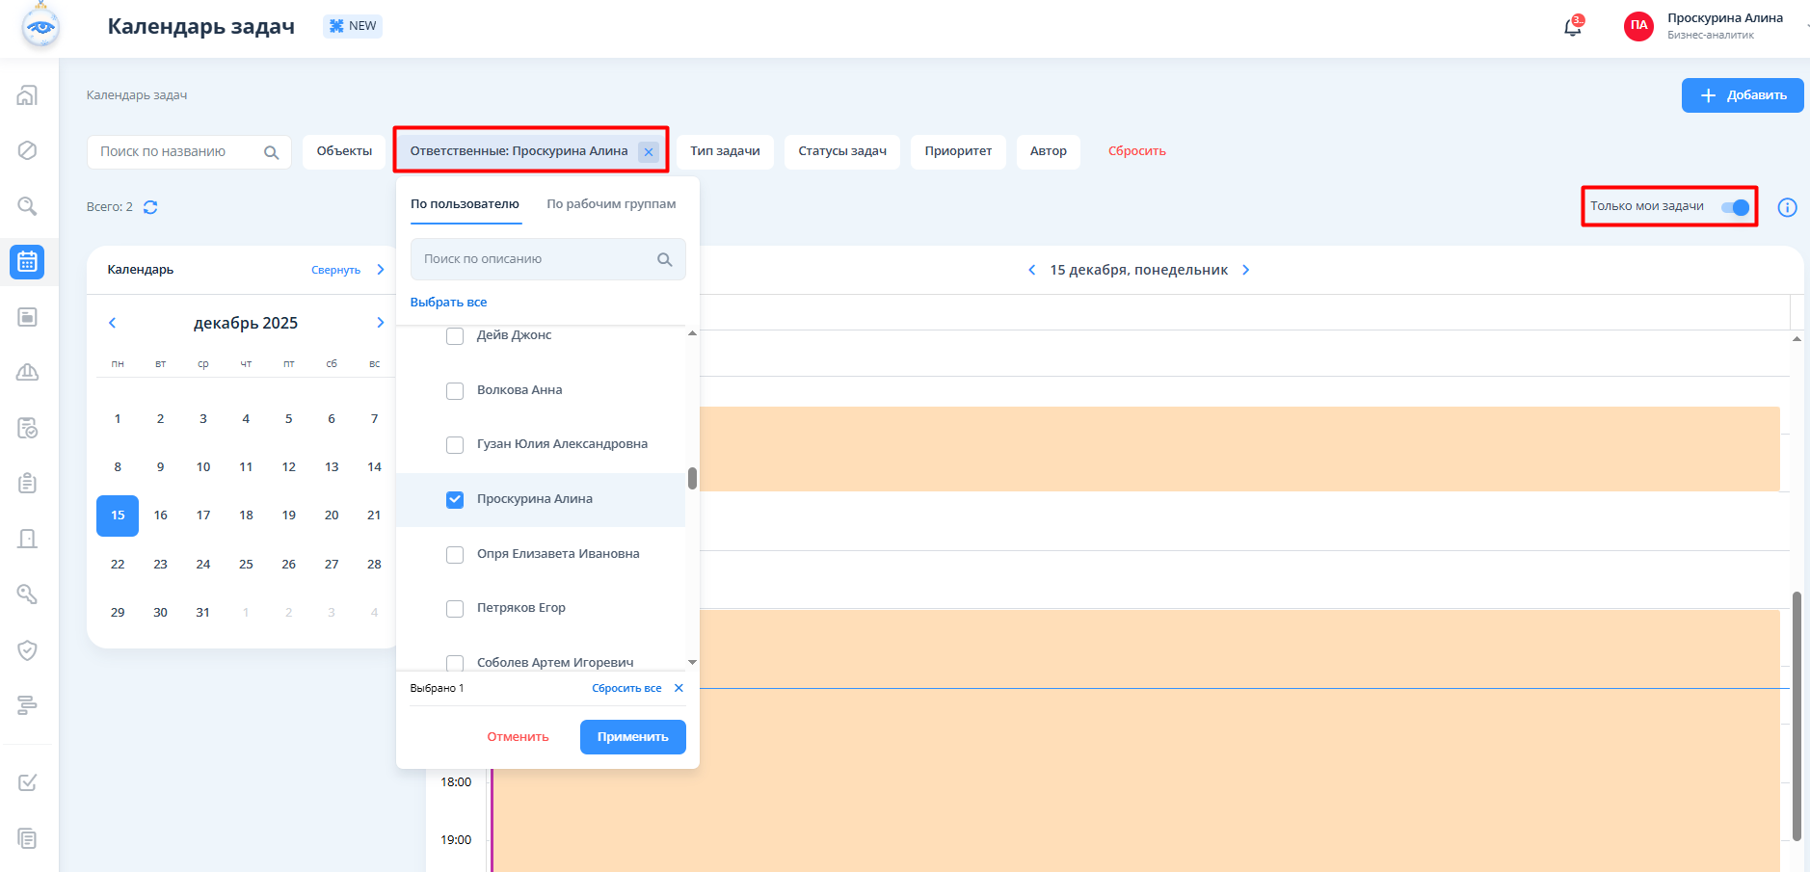This screenshot has width=1810, height=872.
Task: Open the calendar icon in left sidebar
Action: 27,261
